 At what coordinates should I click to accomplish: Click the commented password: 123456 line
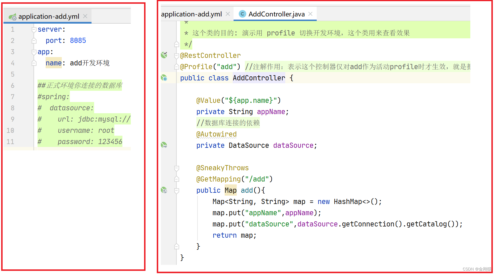tap(80, 142)
